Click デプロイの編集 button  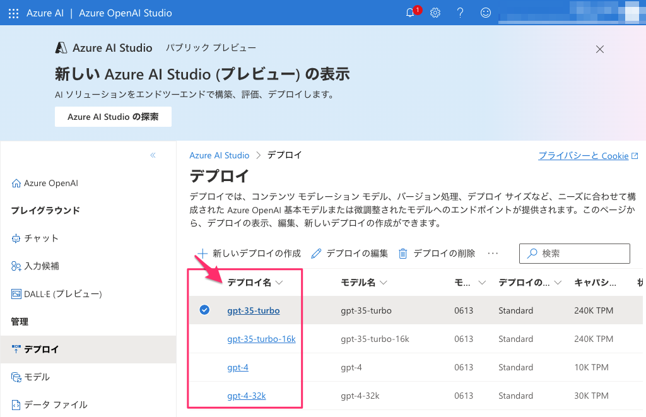coord(349,254)
